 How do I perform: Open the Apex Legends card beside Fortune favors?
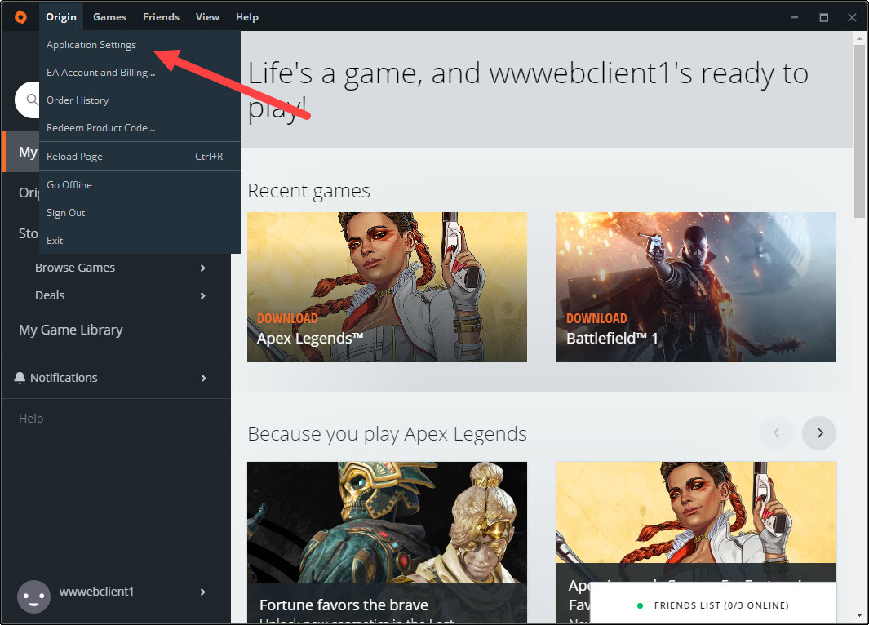[x=696, y=521]
